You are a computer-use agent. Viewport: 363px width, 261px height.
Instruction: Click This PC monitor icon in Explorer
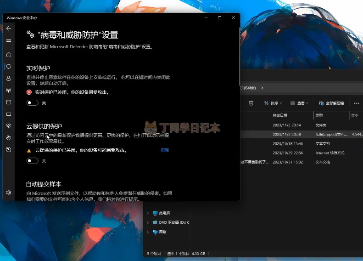point(155,213)
